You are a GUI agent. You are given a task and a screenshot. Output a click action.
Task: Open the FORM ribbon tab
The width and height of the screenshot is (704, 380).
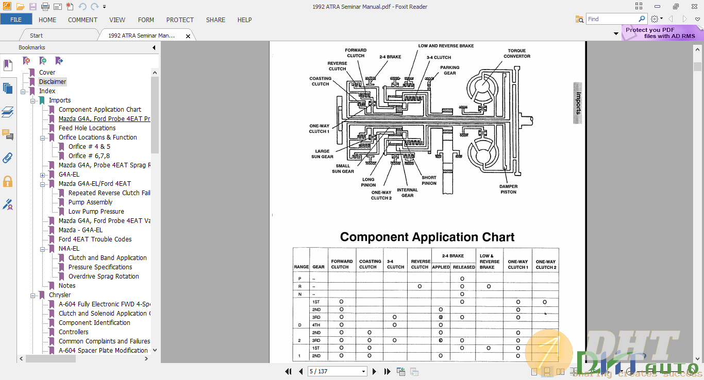pyautogui.click(x=146, y=20)
